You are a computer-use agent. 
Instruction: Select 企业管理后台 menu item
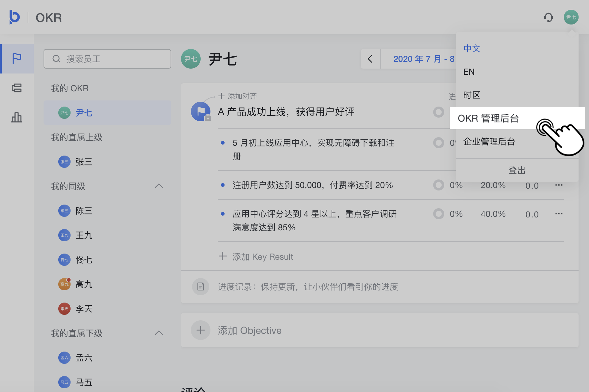tap(489, 141)
